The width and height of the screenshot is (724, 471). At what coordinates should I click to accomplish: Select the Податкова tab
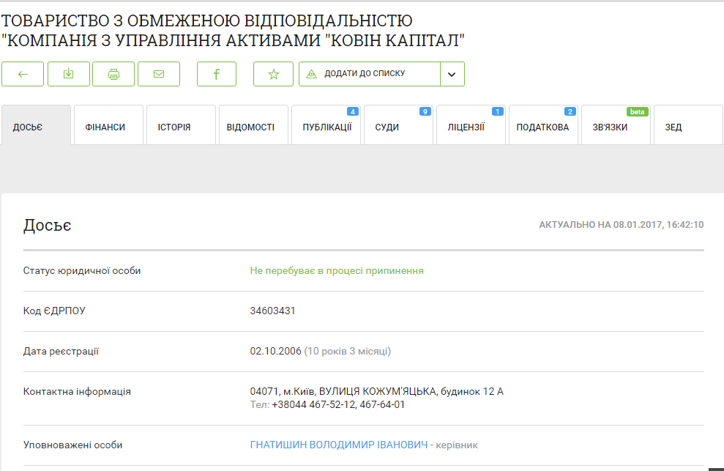click(542, 127)
